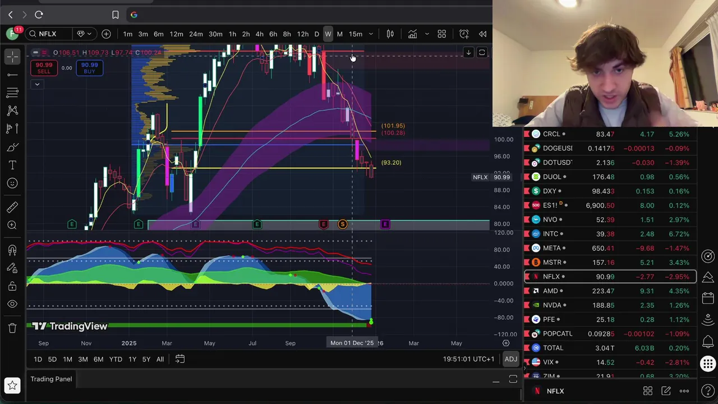
Task: Edit NFLX note with pencil icon
Action: point(666,391)
